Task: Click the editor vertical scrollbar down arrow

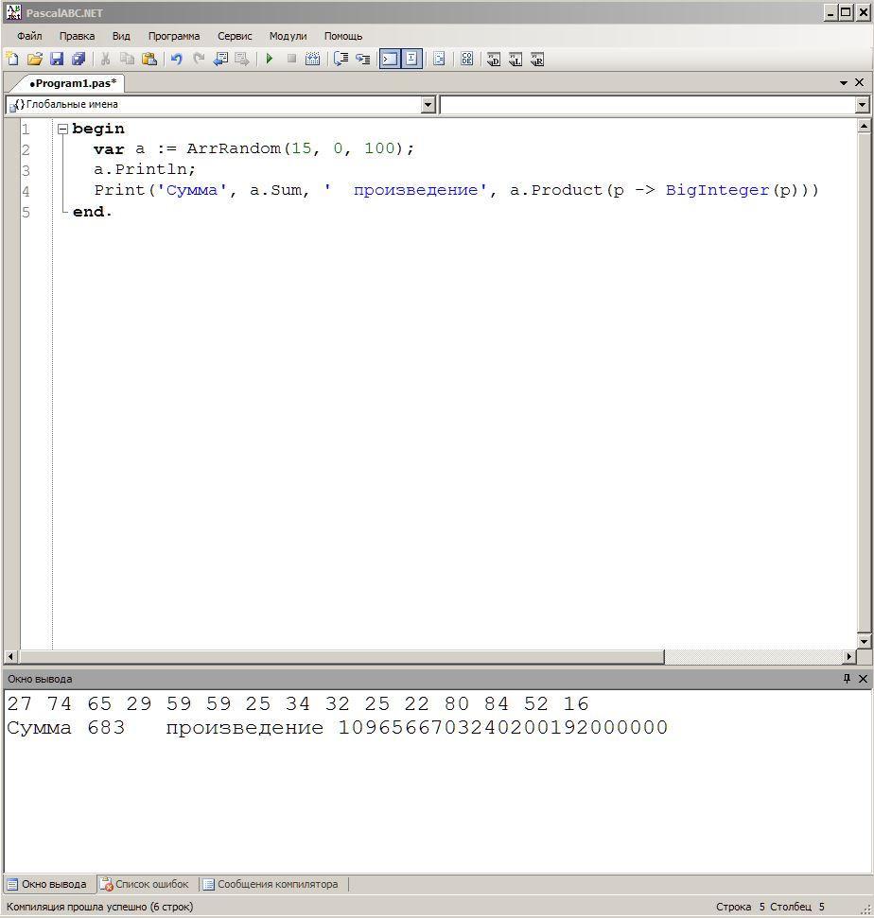Action: pyautogui.click(x=864, y=642)
